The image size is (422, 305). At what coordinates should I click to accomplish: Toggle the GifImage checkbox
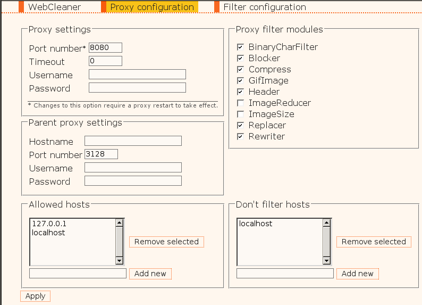pyautogui.click(x=241, y=81)
